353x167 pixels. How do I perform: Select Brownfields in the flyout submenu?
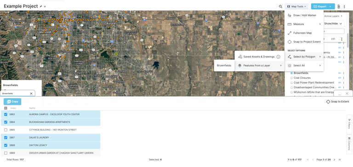[x=224, y=66]
